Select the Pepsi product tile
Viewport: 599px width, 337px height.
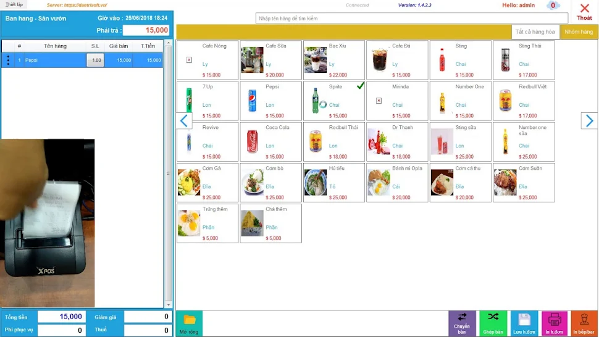coord(271,101)
